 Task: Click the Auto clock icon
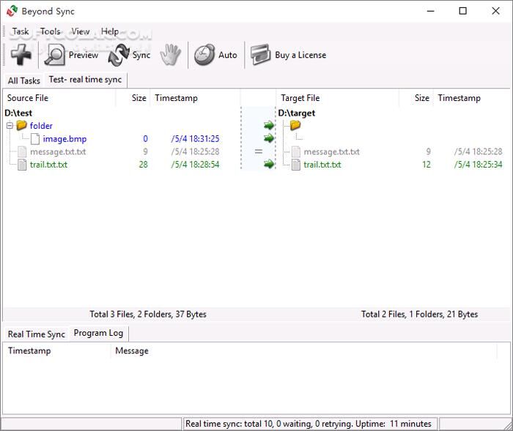[204, 55]
